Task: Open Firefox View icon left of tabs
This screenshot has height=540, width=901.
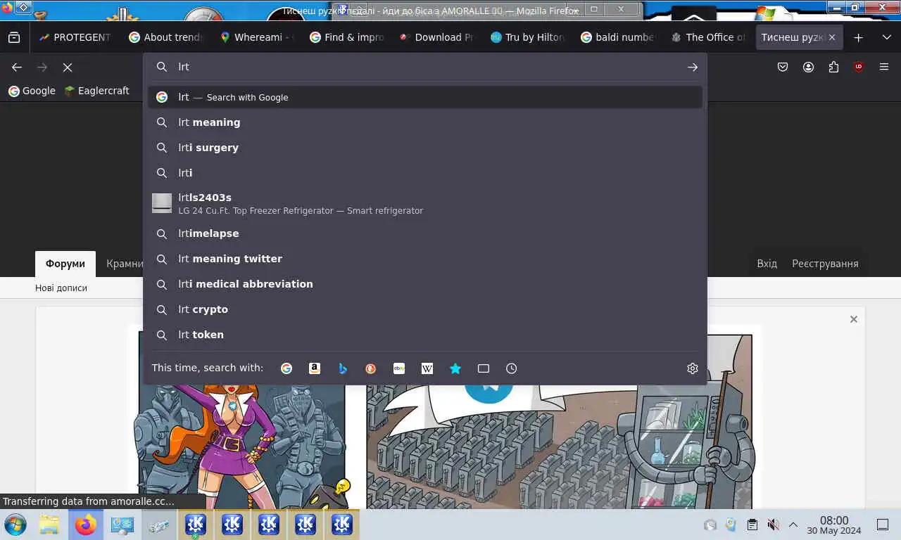Action: click(14, 37)
